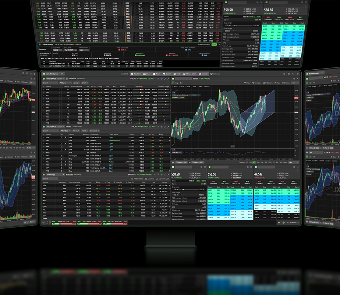Viewport: 340px width, 295px height.
Task: Open the All types dropdown in Positions
Action: tap(65, 83)
